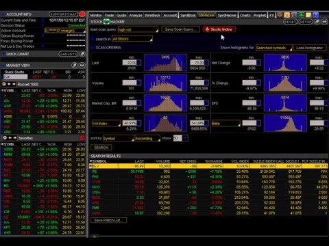Open the Searched symbols histogram dropdown

(x=274, y=48)
